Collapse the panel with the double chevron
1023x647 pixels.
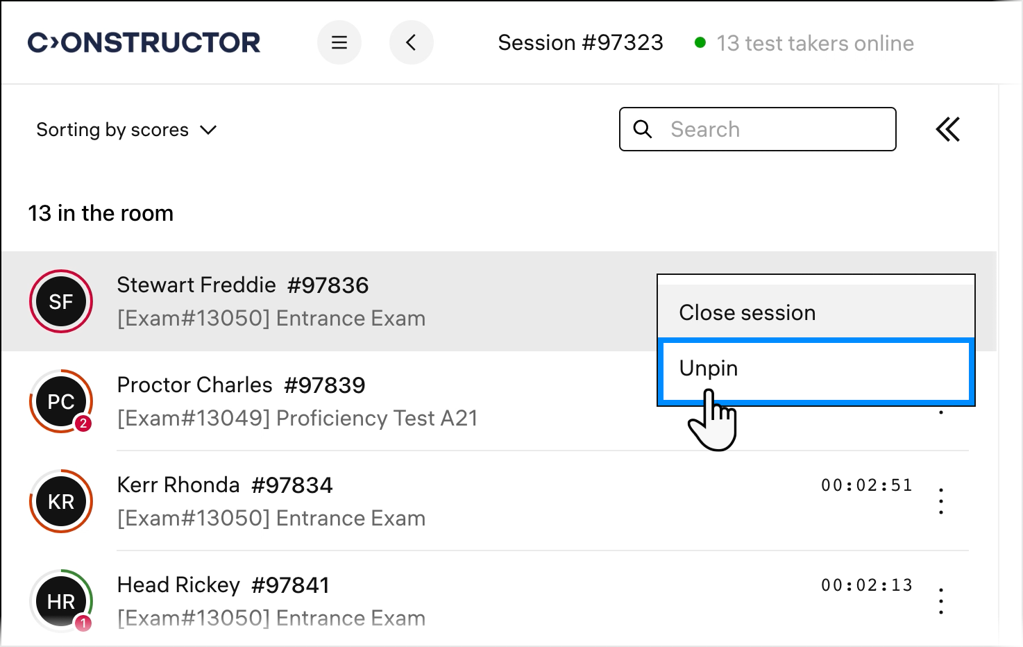coord(947,129)
